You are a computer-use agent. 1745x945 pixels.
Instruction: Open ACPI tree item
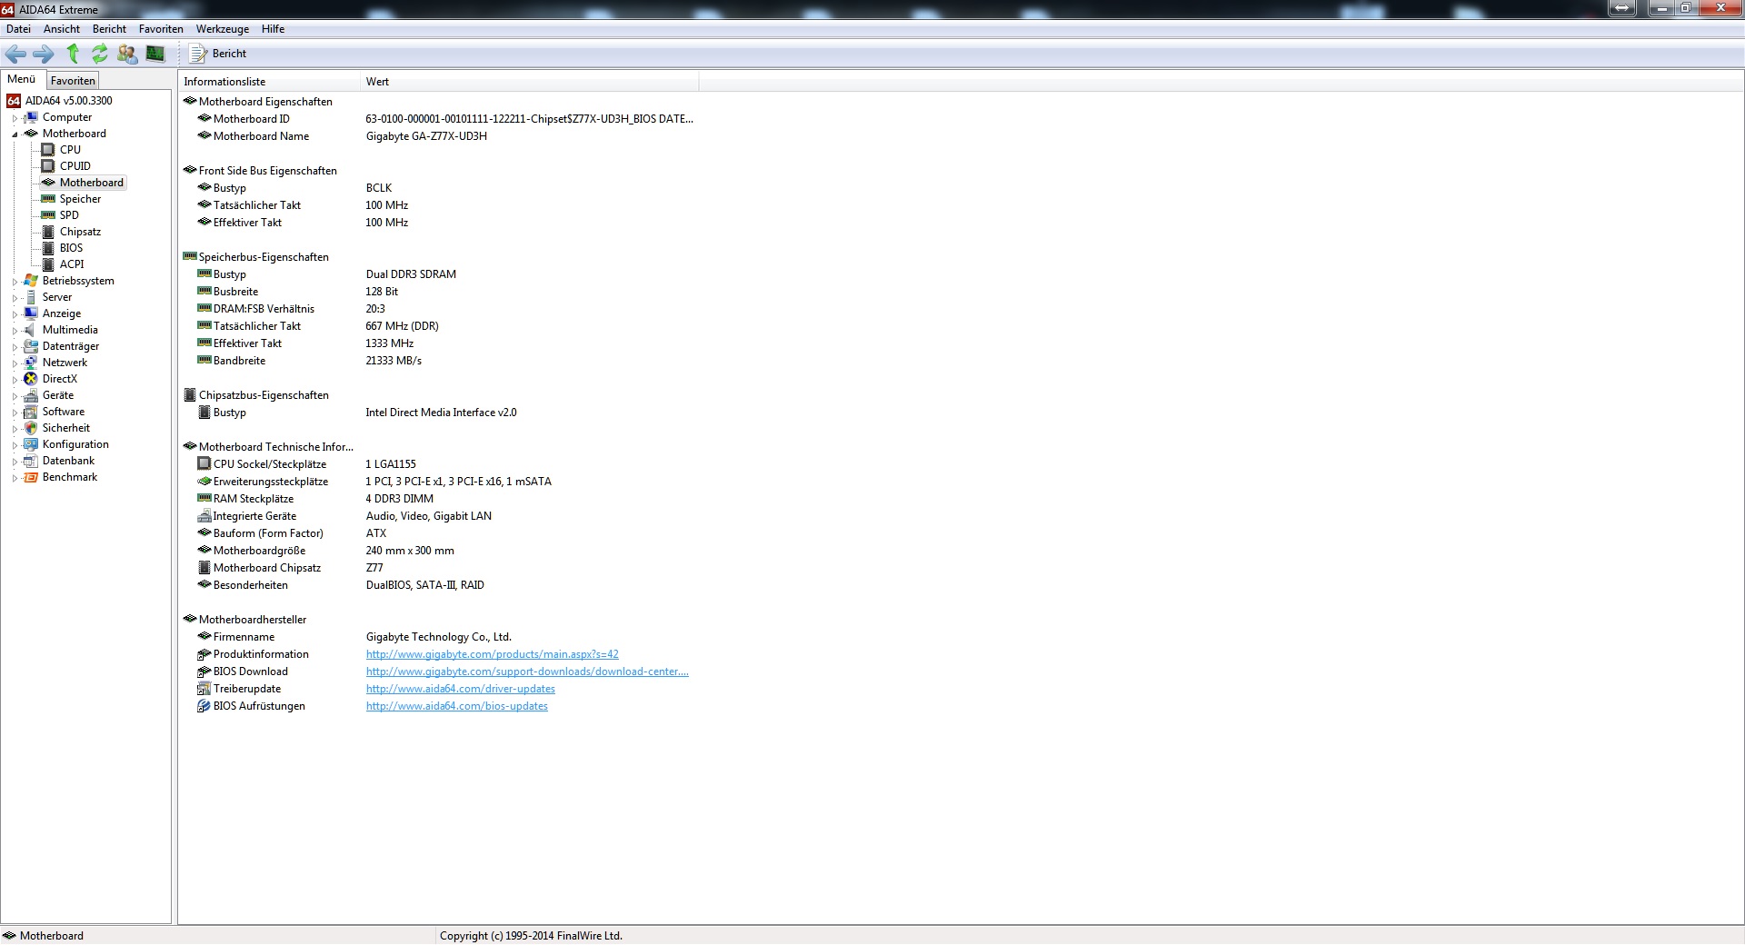[x=72, y=264]
